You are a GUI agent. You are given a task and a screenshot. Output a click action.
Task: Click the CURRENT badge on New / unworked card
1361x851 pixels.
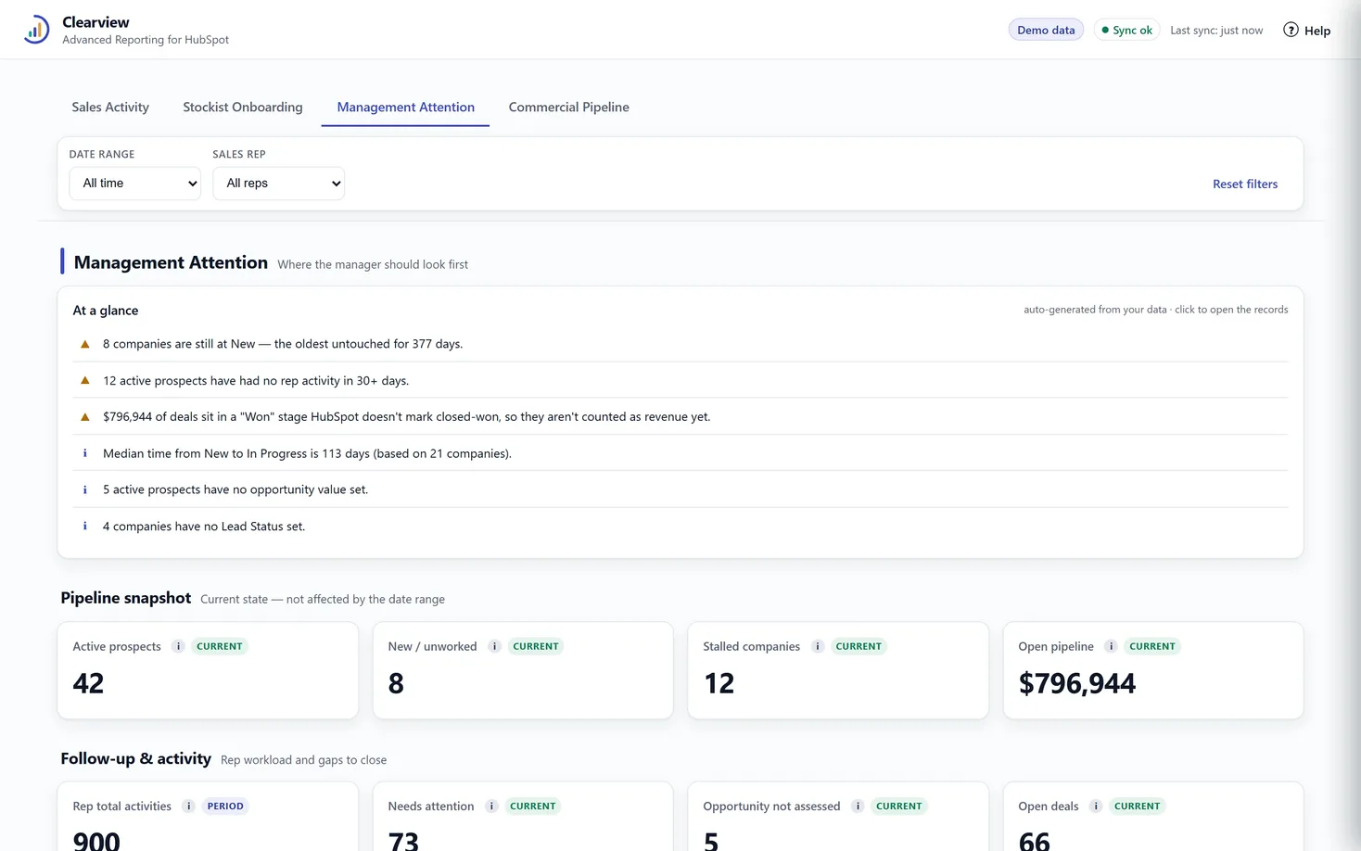536,646
